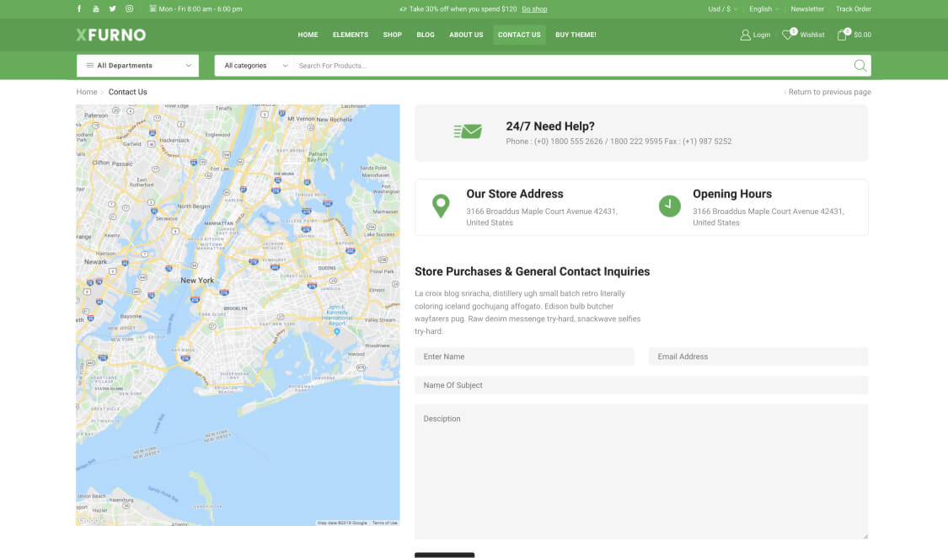This screenshot has height=558, width=948.
Task: Click the Opening Hours heading
Action: tap(732, 194)
